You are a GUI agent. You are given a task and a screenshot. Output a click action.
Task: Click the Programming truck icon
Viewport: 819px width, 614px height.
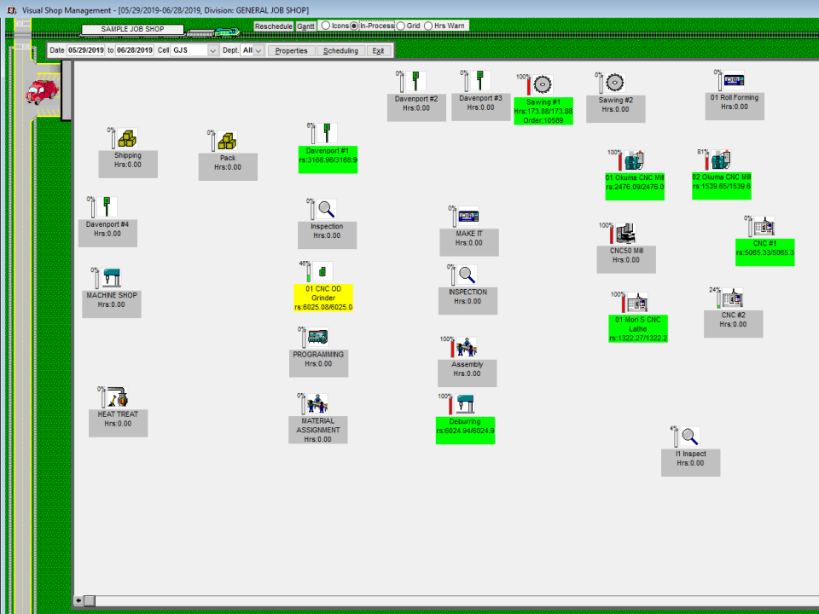(318, 337)
